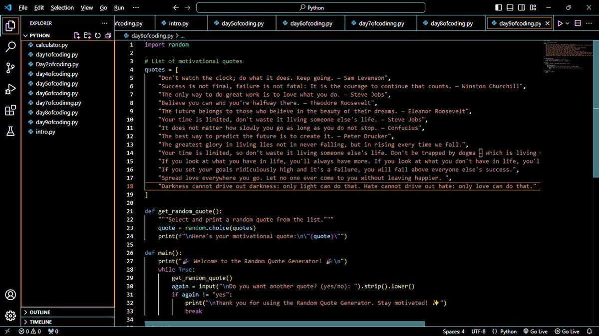Collapse the PYTHON folder section
The width and height of the screenshot is (599, 336).
(x=40, y=35)
